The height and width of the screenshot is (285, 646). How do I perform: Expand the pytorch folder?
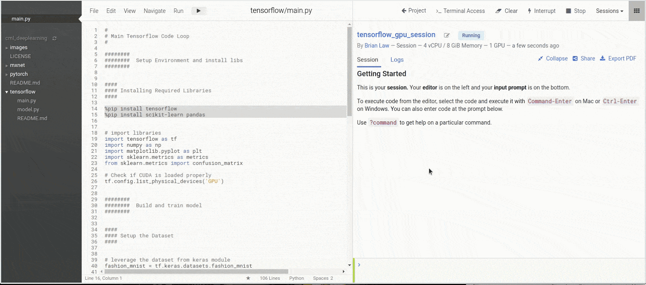[19, 74]
